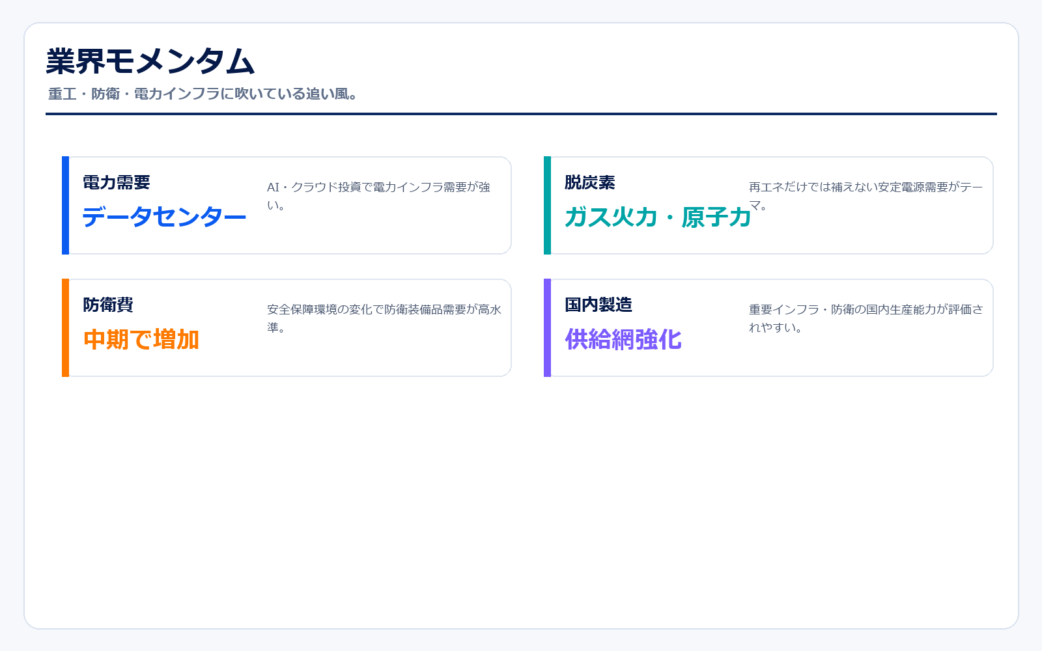Image resolution: width=1042 pixels, height=651 pixels.
Task: Click the orange 中期で増加 headline
Action: tap(141, 339)
